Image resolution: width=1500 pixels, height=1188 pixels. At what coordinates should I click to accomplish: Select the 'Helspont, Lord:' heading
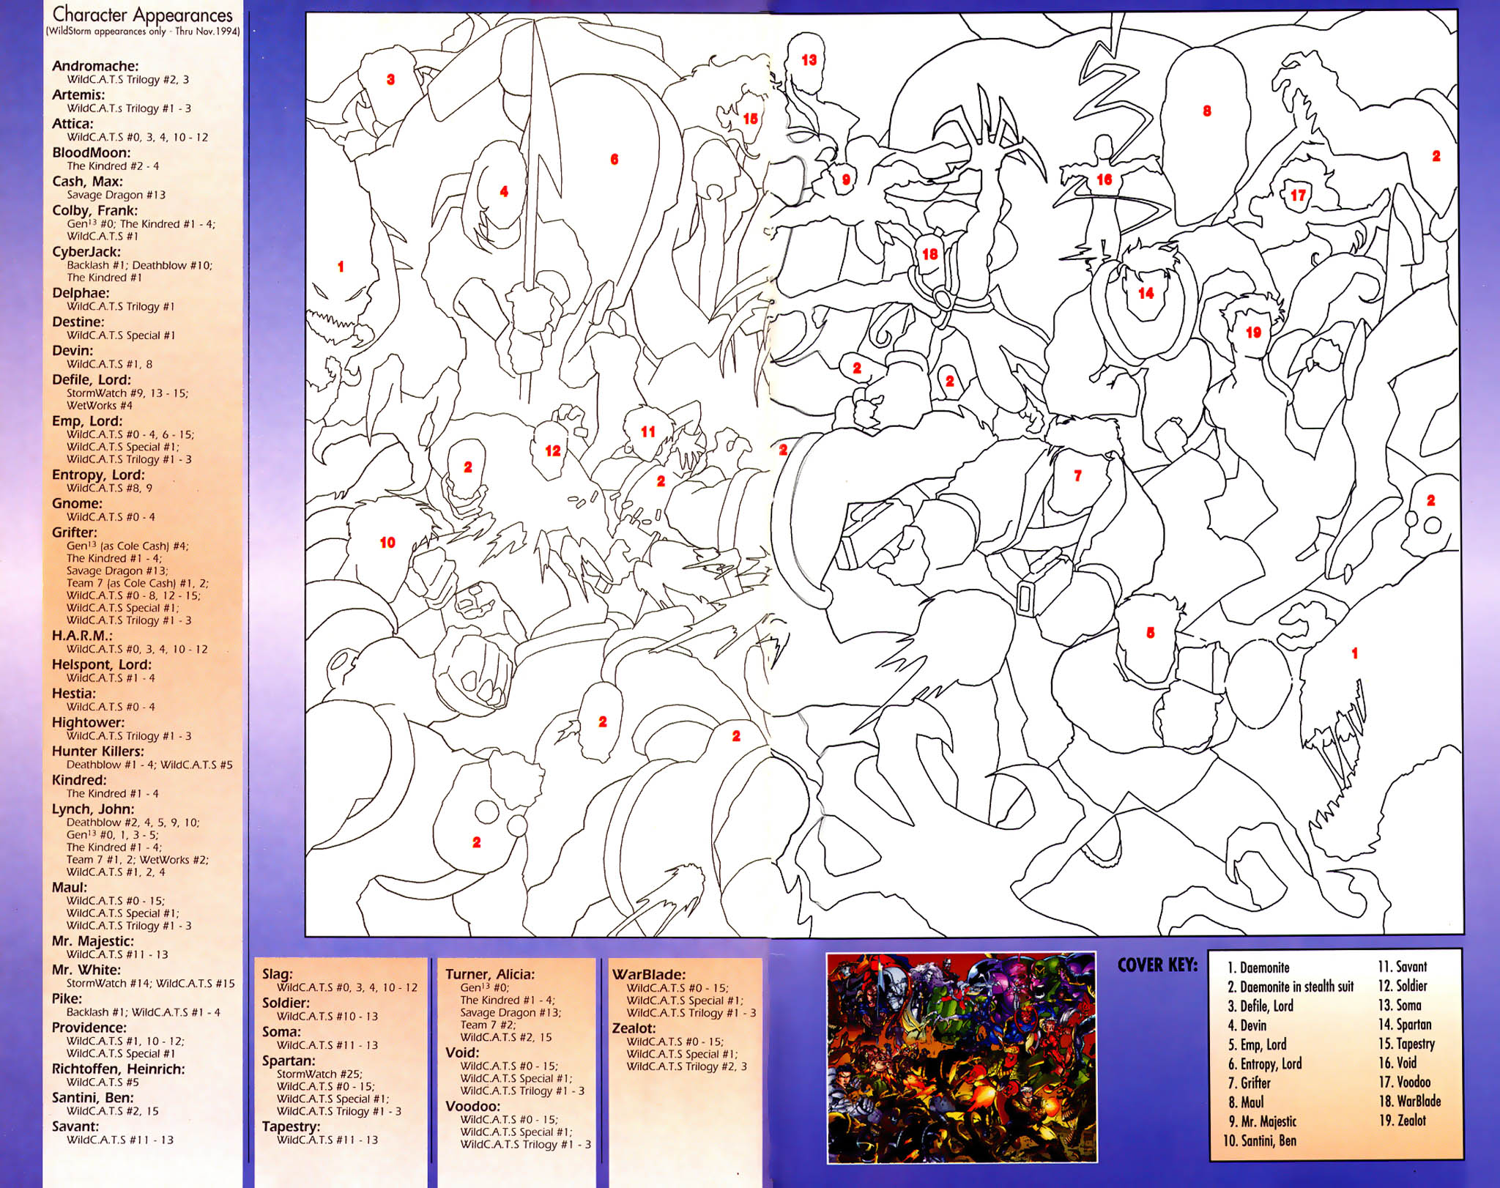(x=102, y=664)
